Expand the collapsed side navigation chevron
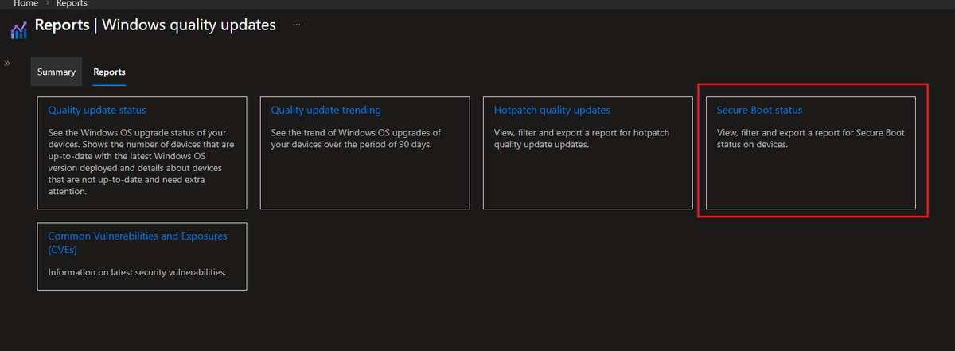955x351 pixels. pos(7,63)
